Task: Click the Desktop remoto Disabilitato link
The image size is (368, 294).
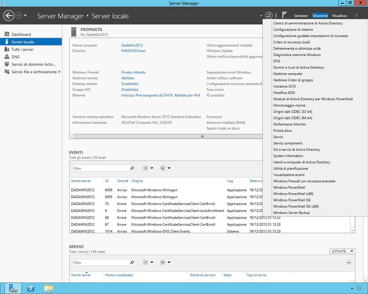Action: (x=130, y=84)
